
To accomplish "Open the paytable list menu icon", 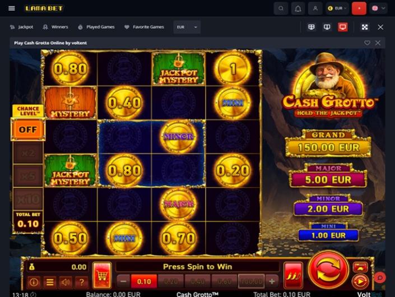I will tap(50, 282).
